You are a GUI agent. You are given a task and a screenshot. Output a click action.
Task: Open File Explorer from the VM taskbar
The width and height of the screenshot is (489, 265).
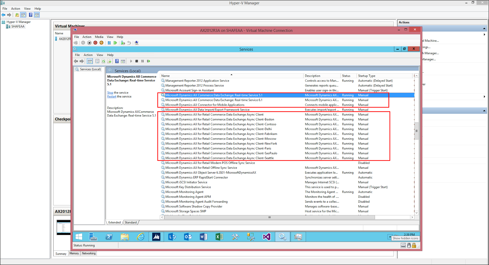[125, 237]
